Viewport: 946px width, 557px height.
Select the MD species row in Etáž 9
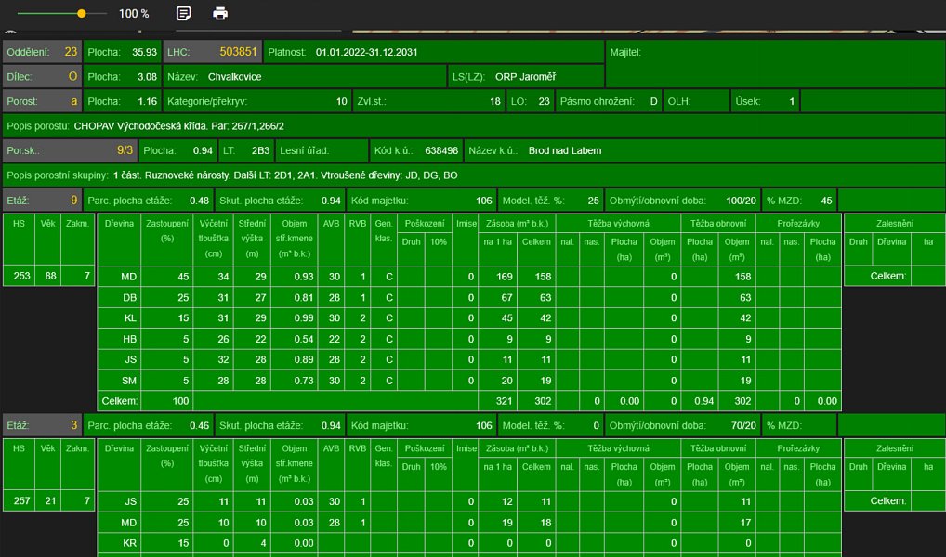point(468,277)
